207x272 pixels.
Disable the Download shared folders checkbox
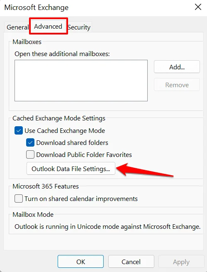point(30,142)
